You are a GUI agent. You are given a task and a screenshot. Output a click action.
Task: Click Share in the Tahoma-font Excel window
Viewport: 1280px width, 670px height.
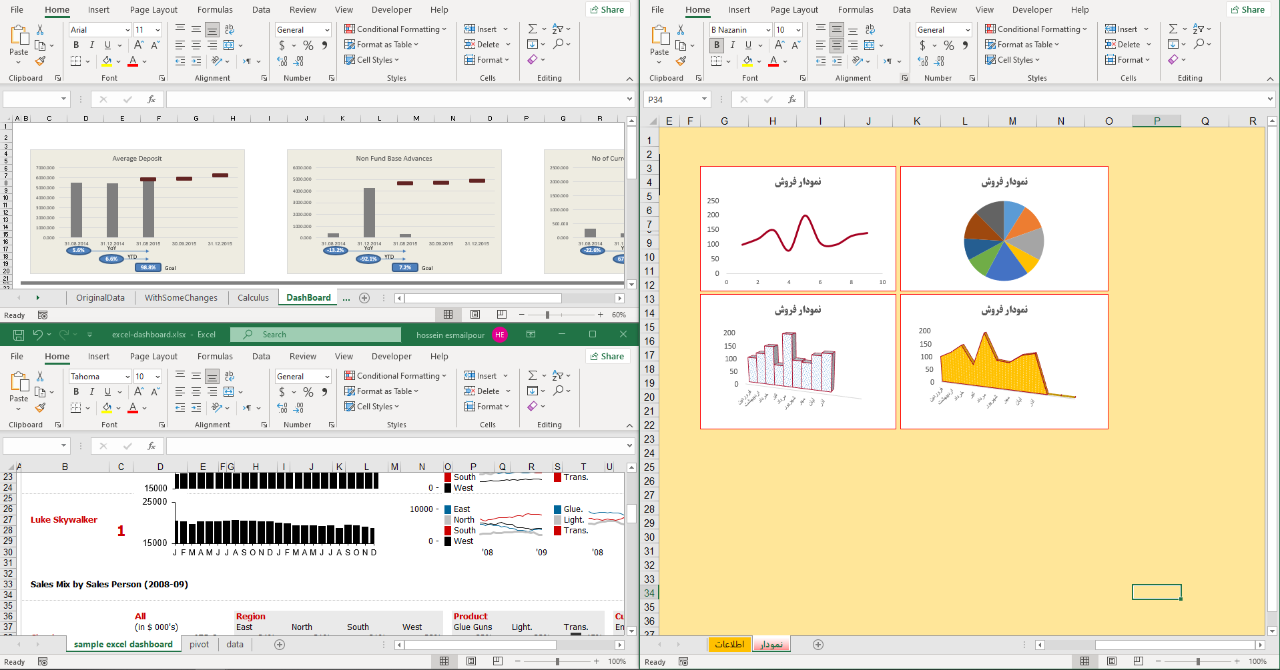(x=607, y=356)
